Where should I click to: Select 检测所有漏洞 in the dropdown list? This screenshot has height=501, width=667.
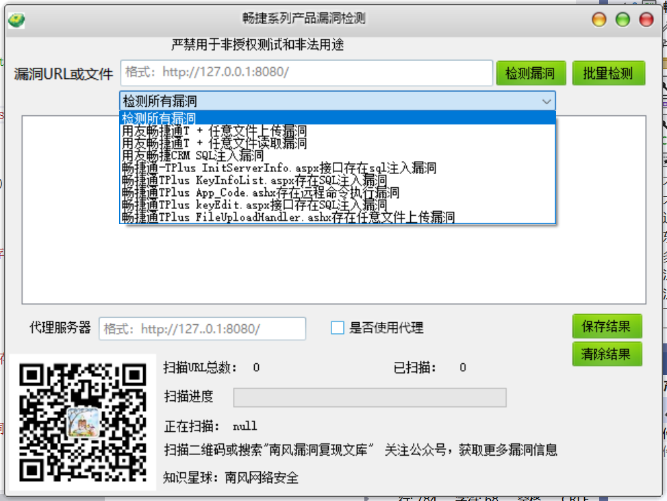coord(338,118)
